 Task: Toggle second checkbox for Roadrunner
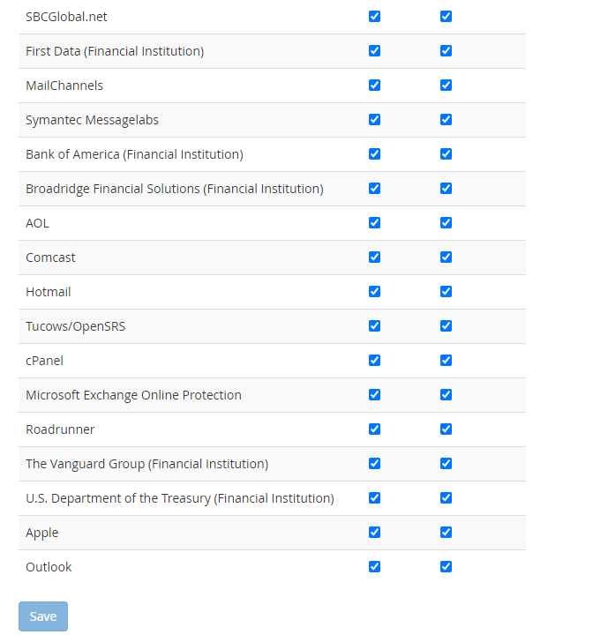coord(446,429)
